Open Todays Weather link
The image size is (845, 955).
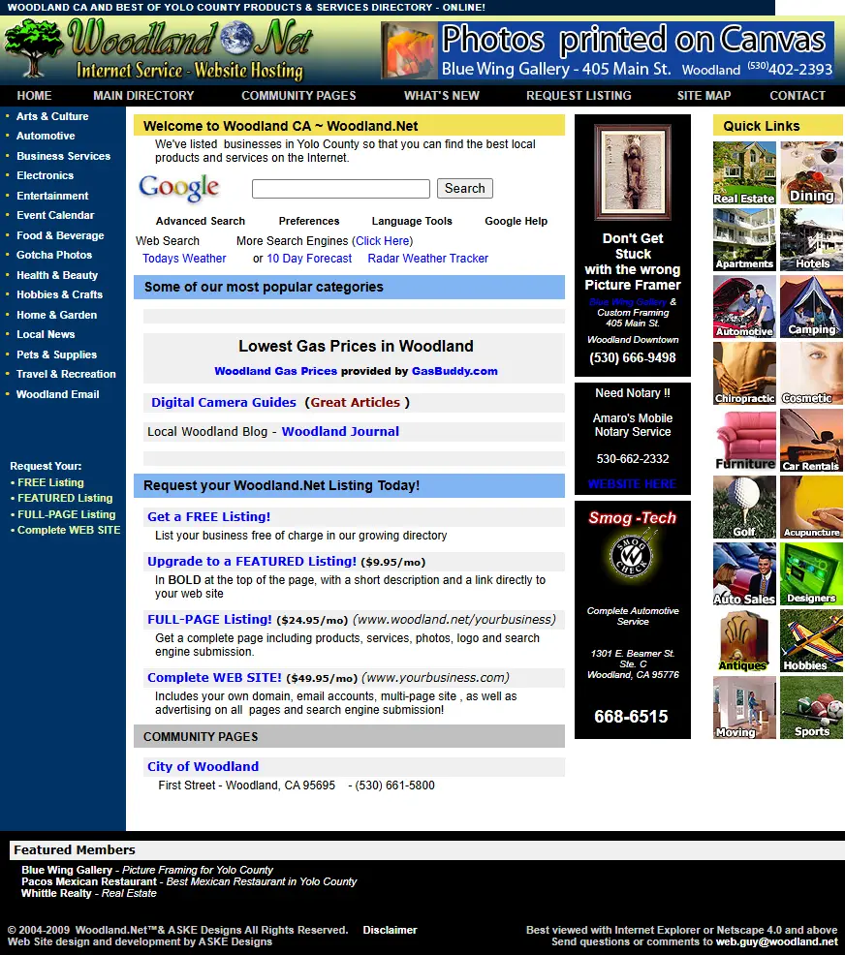coord(184,259)
